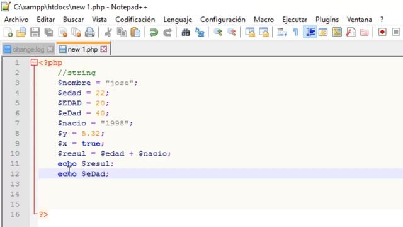Open the Macro menu
This screenshot has height=227, width=403.
point(264,20)
